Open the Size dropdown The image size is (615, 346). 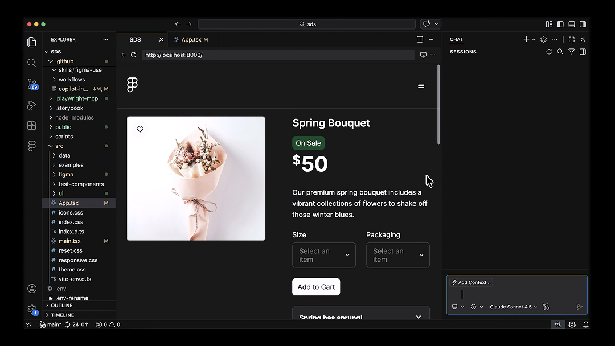tap(323, 255)
